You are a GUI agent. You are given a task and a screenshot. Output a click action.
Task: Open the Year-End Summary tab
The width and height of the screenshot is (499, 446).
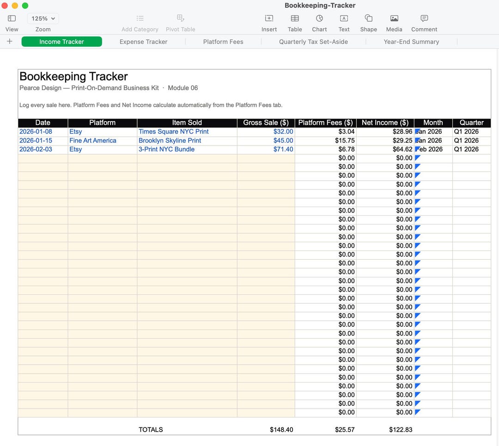click(x=411, y=42)
